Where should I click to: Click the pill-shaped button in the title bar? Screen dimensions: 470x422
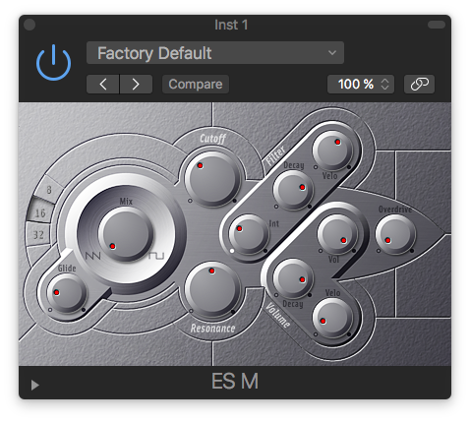(437, 25)
